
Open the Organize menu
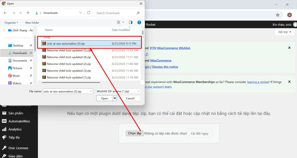[x=11, y=23]
